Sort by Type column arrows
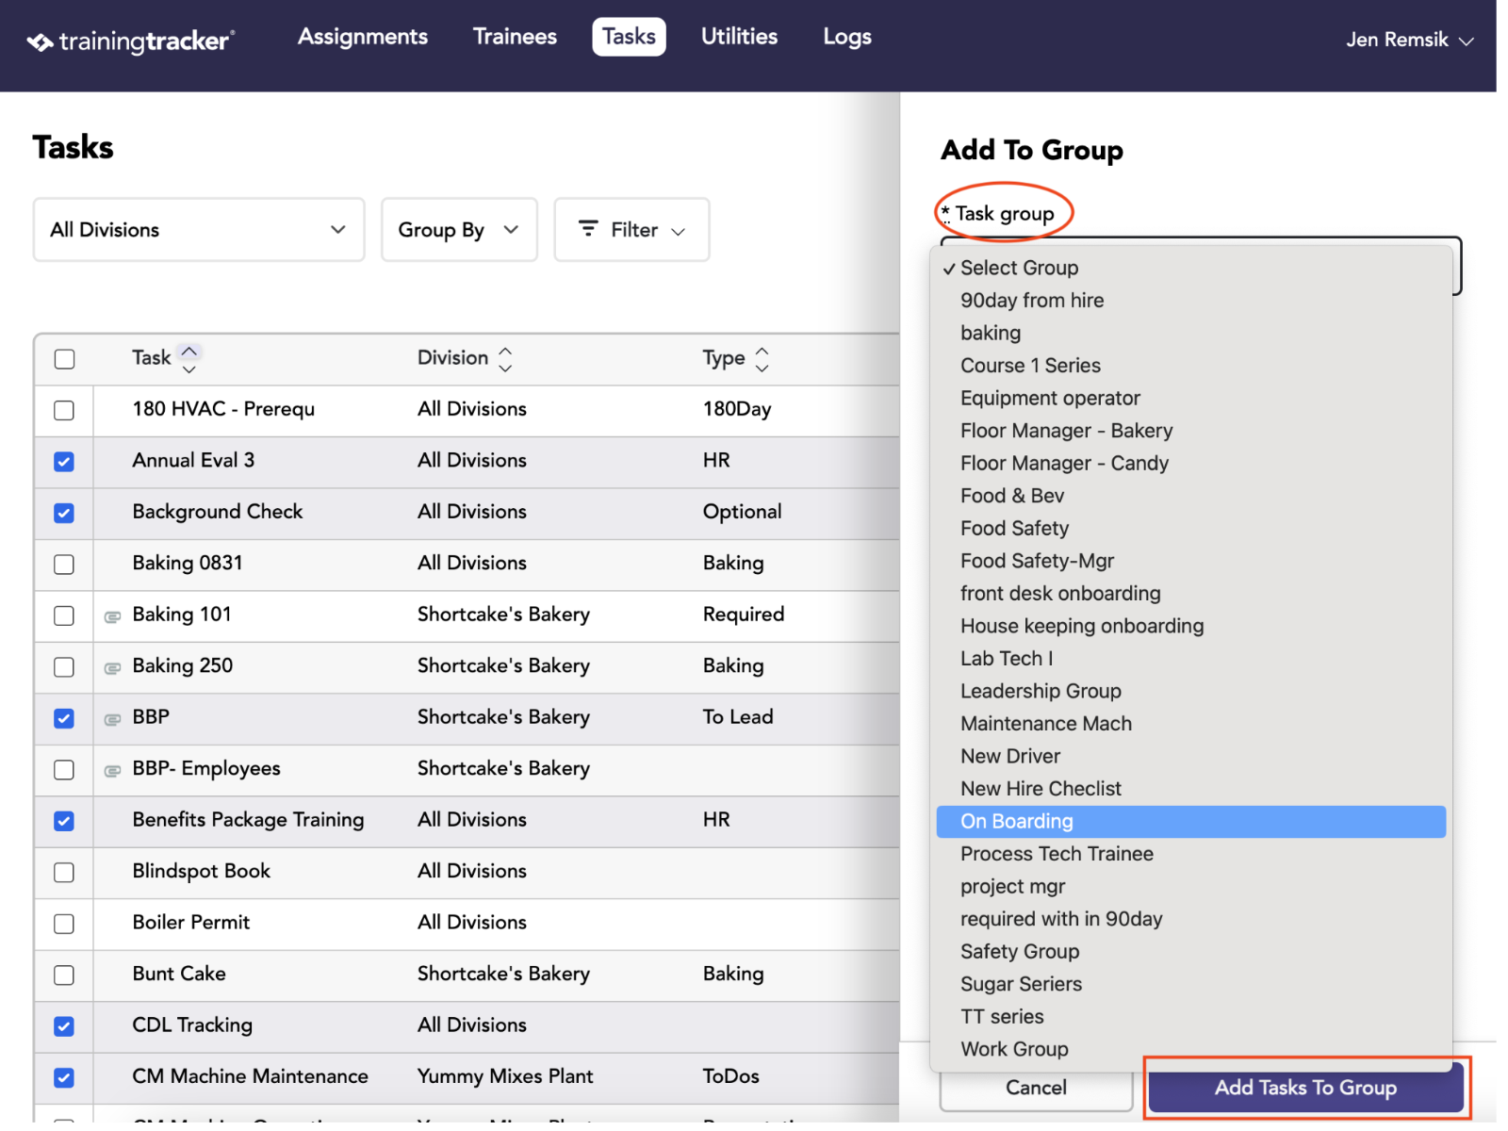 pos(762,359)
